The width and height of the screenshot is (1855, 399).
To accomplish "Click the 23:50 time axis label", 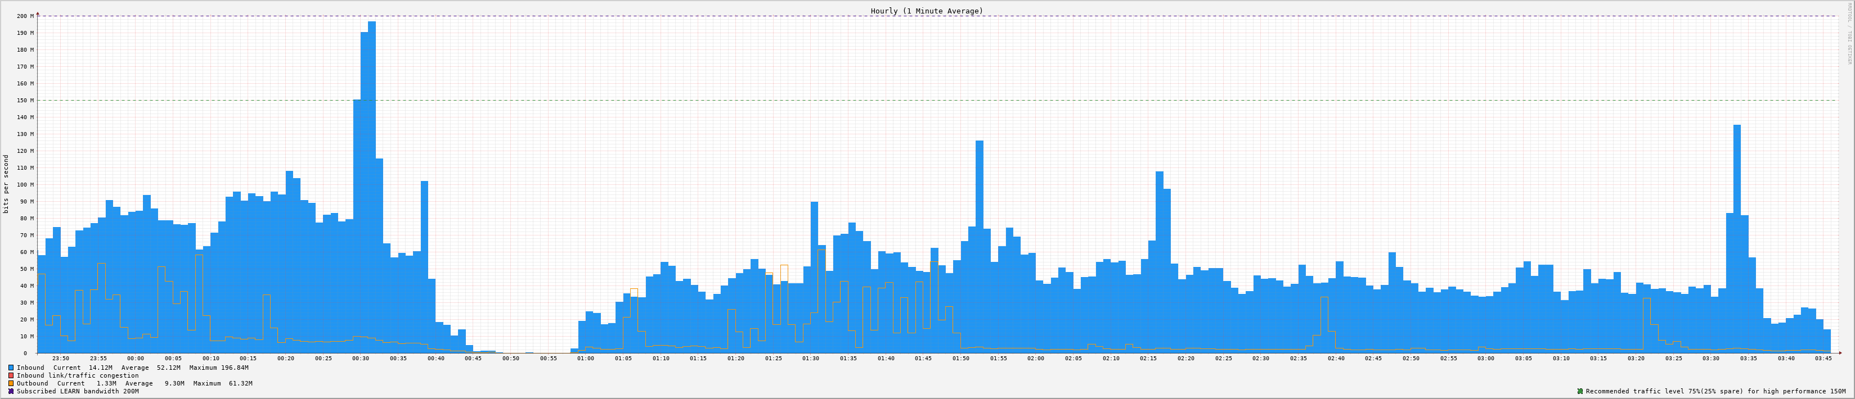I will [61, 358].
